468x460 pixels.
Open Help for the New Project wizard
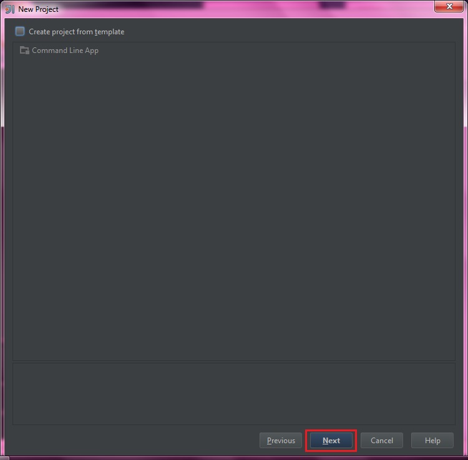coord(432,440)
